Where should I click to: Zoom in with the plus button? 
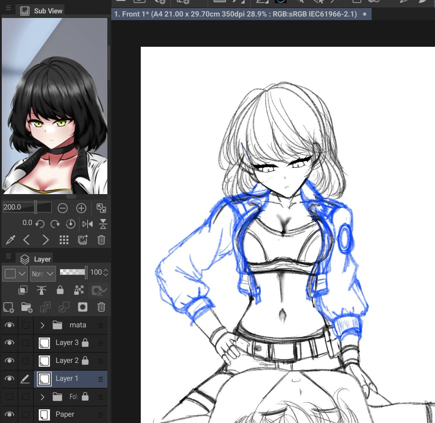click(x=81, y=208)
